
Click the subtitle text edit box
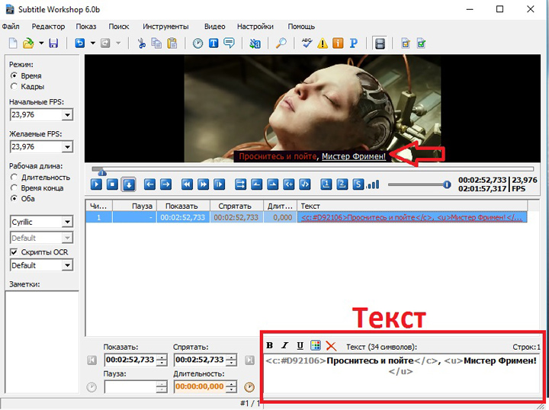(401, 373)
